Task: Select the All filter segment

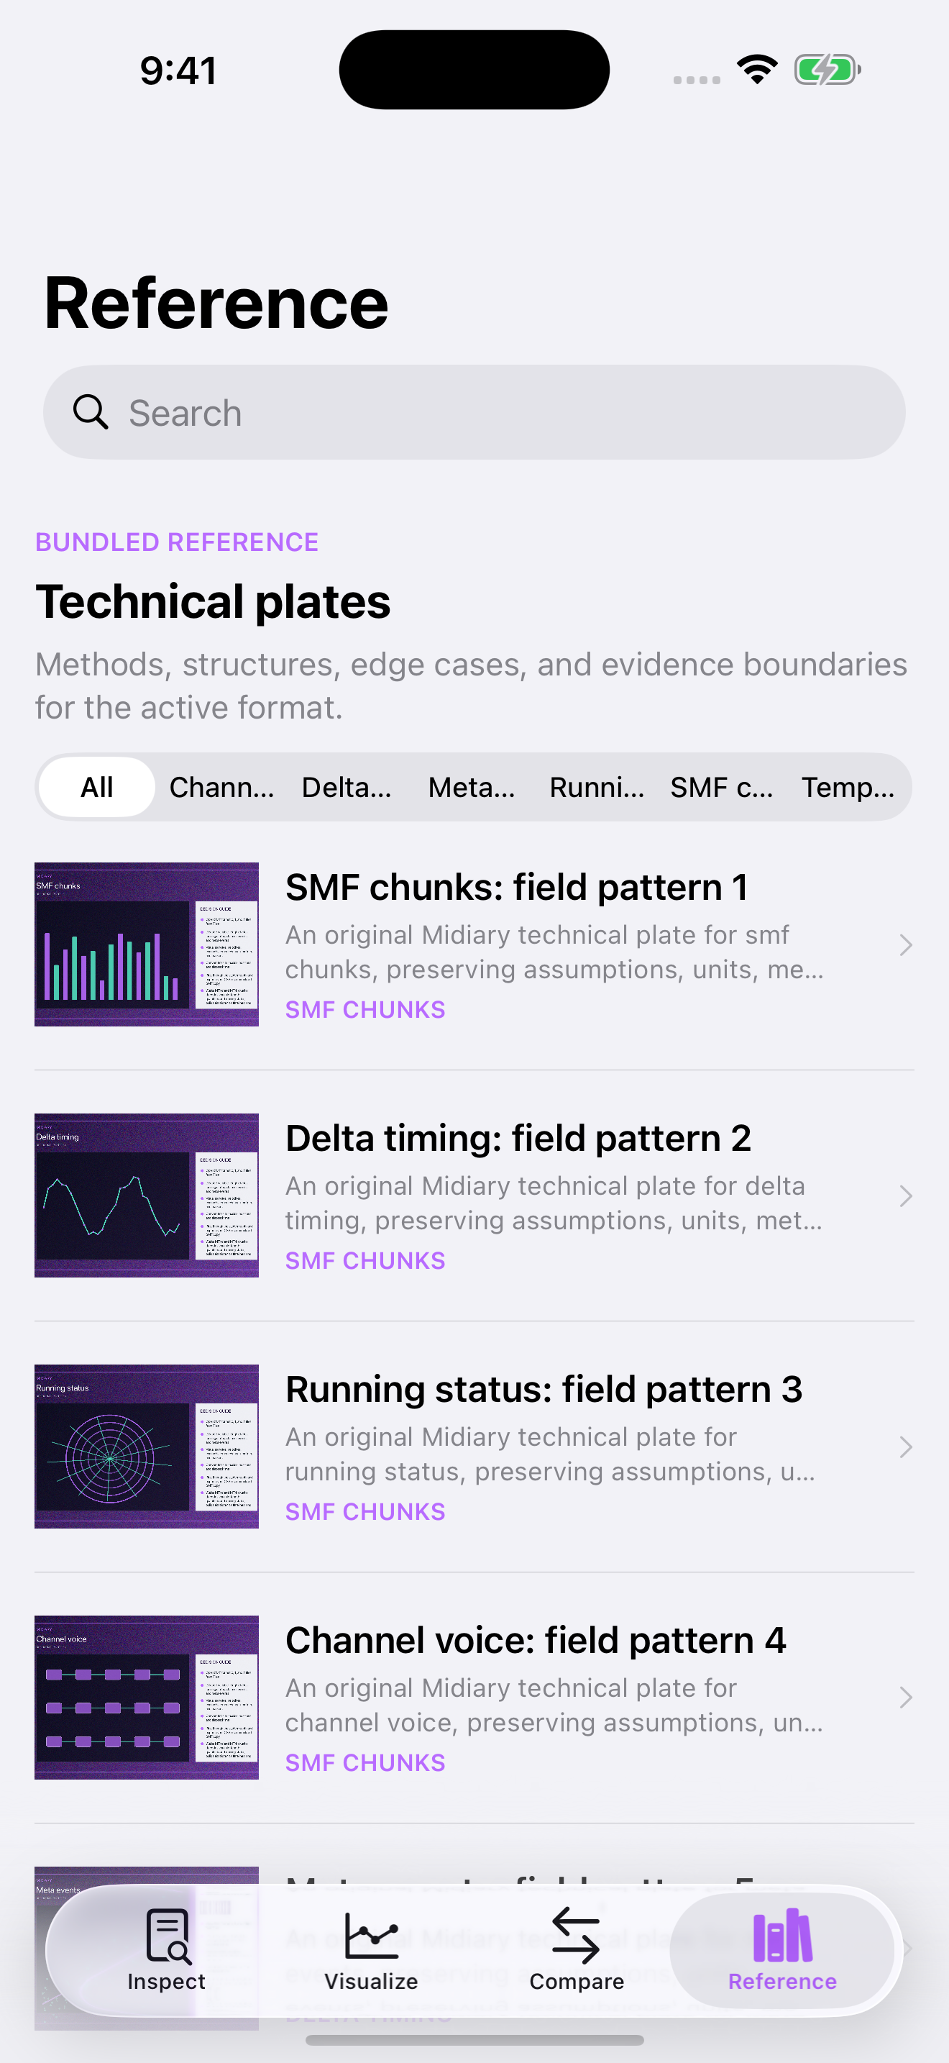Action: pos(97,787)
